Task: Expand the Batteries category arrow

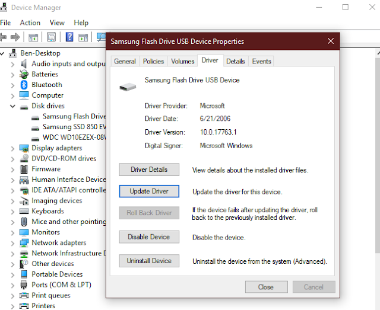Action: 12,75
